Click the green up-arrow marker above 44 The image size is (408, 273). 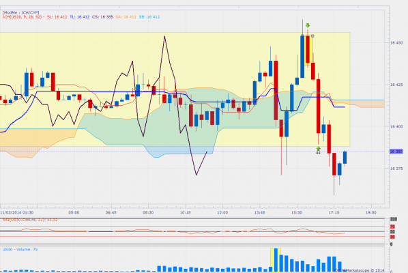pos(318,148)
